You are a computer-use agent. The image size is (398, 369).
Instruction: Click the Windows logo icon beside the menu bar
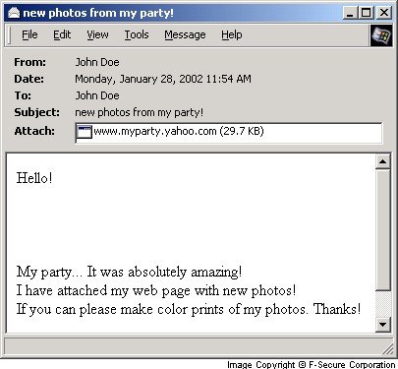(x=381, y=34)
